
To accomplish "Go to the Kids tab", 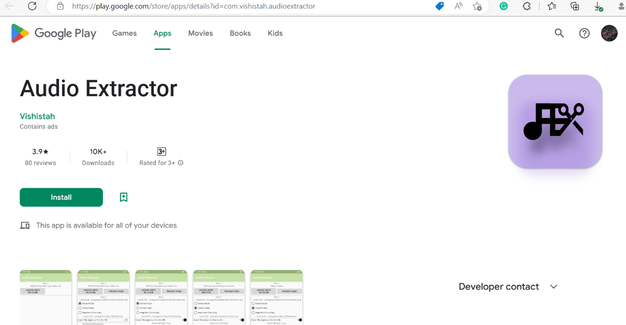I will (275, 33).
